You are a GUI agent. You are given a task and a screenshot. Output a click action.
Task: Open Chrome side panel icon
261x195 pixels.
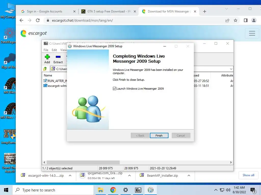[x=245, y=20]
